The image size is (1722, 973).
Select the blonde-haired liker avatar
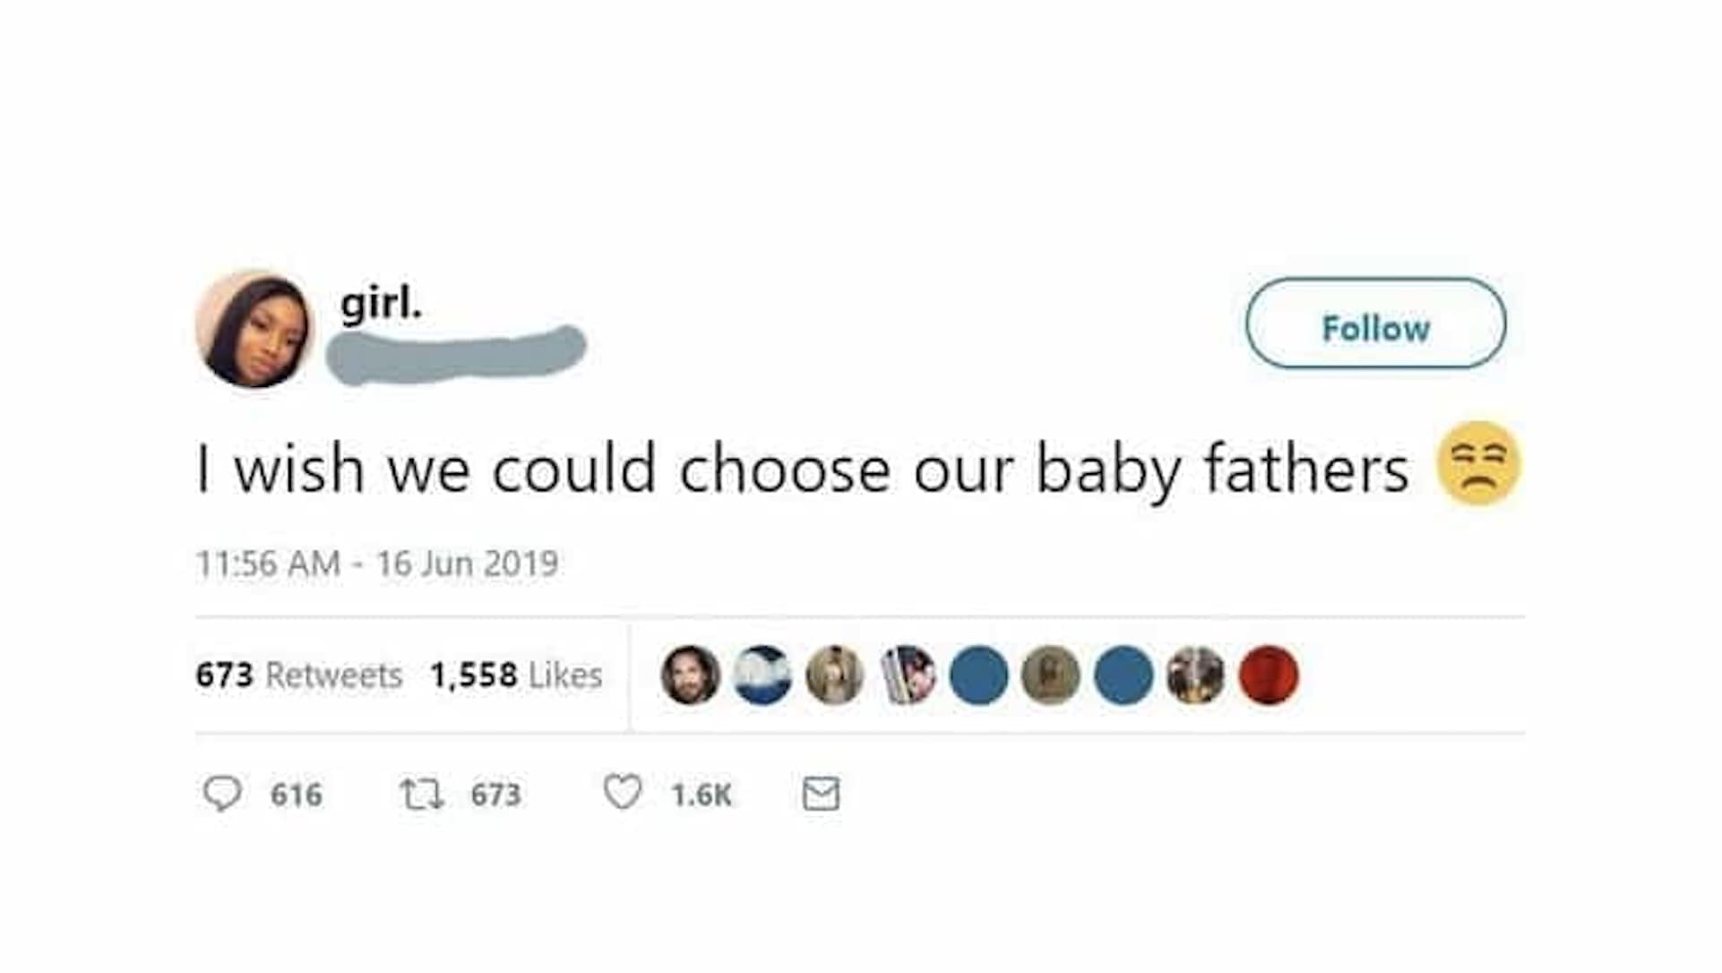(835, 675)
